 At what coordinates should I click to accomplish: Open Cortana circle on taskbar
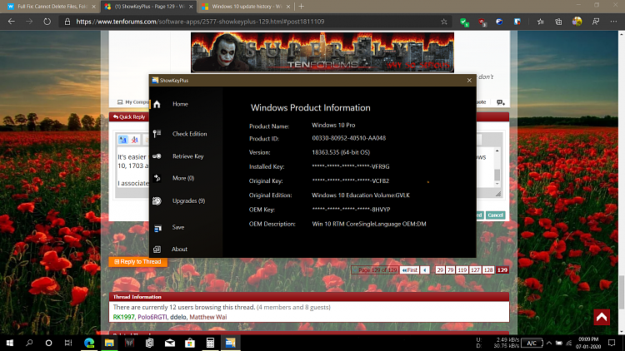48,343
